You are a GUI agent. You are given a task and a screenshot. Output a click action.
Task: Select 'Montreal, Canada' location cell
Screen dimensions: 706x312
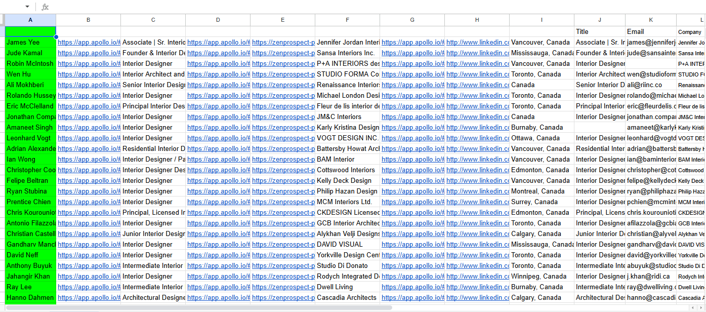click(x=542, y=191)
